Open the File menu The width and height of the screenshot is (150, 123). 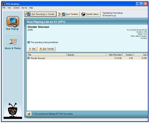coord(4,8)
